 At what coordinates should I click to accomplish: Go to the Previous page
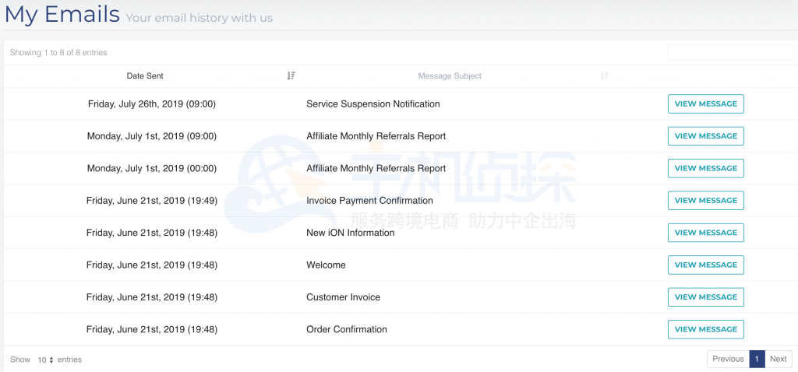(728, 359)
